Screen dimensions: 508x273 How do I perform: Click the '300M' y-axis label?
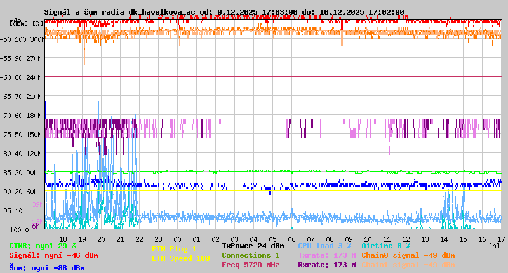tap(36, 39)
